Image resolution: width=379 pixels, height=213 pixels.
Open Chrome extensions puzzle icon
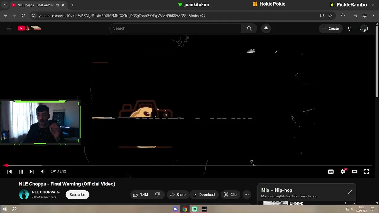(343, 16)
